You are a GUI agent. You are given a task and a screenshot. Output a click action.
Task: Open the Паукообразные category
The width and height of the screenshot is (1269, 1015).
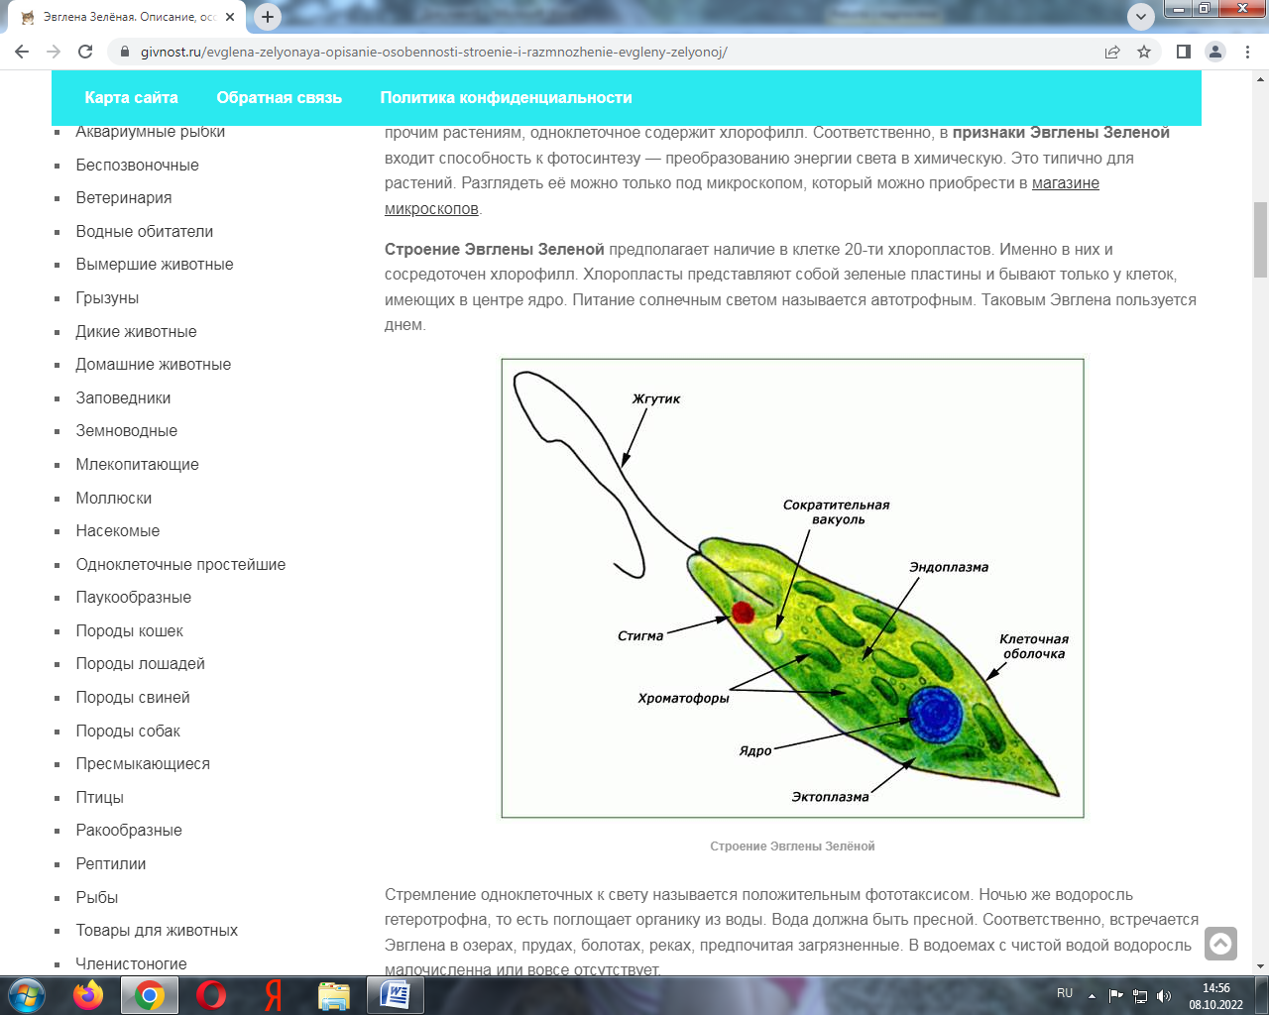pos(134,598)
